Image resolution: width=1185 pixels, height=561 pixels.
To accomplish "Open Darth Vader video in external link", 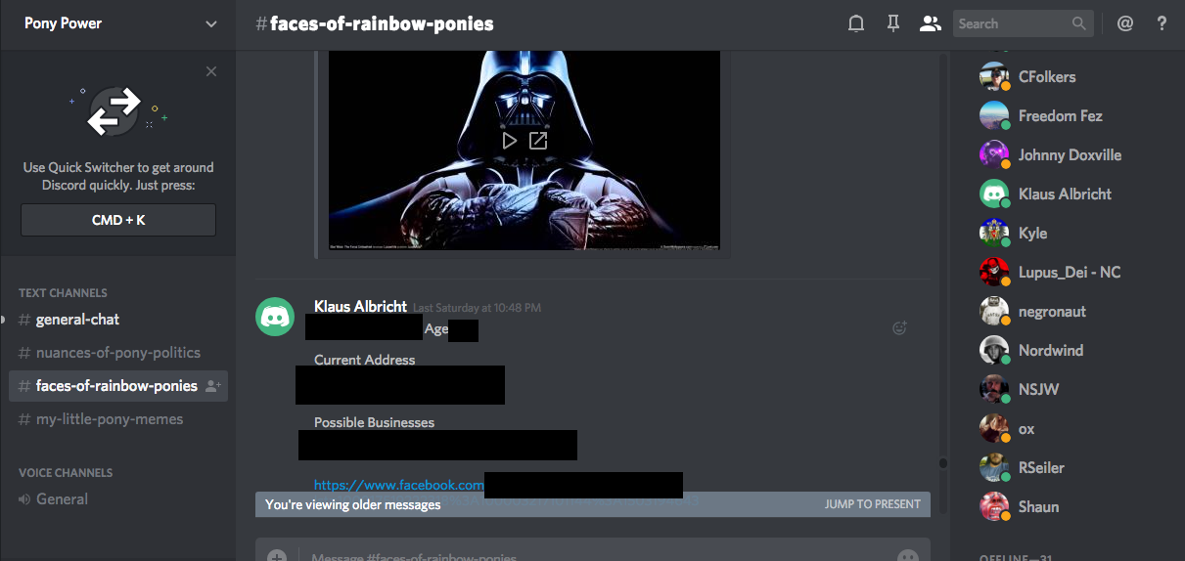I will tap(538, 141).
